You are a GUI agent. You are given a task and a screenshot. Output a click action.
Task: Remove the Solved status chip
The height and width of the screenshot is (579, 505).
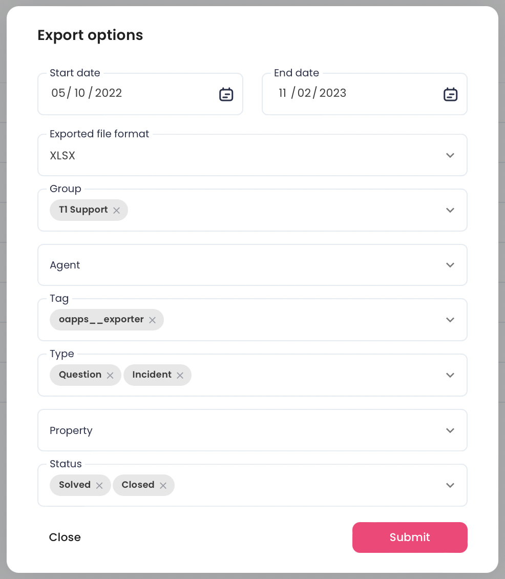(x=99, y=486)
